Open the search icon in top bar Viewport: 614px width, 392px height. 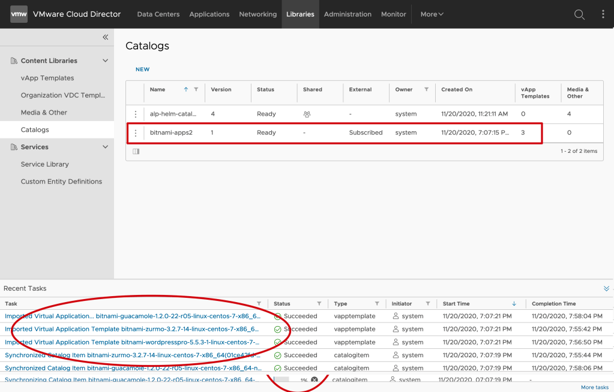pyautogui.click(x=579, y=14)
